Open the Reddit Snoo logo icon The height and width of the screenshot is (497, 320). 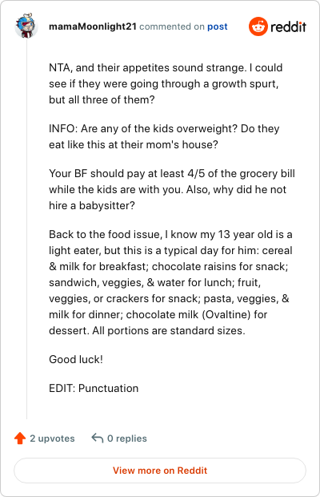(x=258, y=26)
